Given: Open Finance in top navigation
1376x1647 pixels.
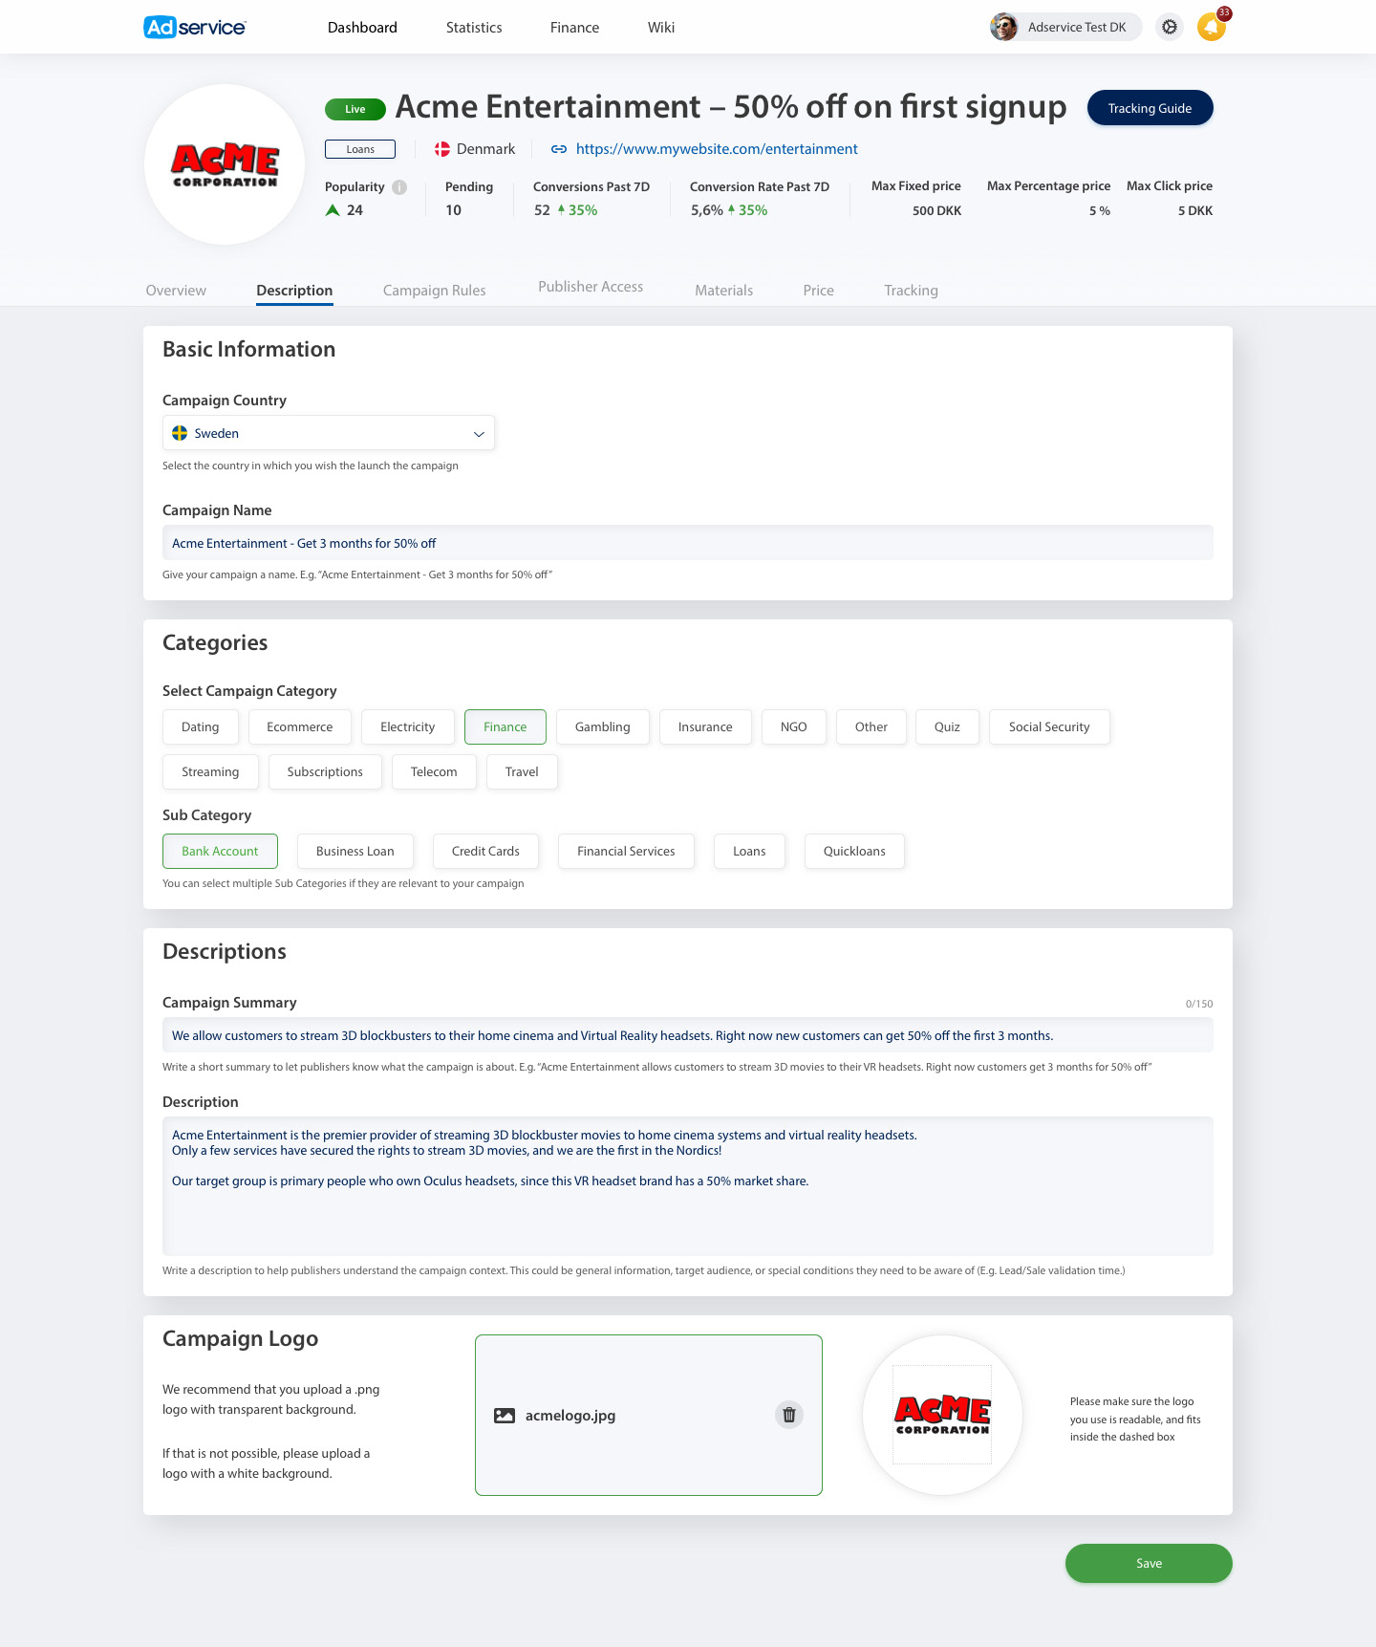Looking at the screenshot, I should (574, 28).
